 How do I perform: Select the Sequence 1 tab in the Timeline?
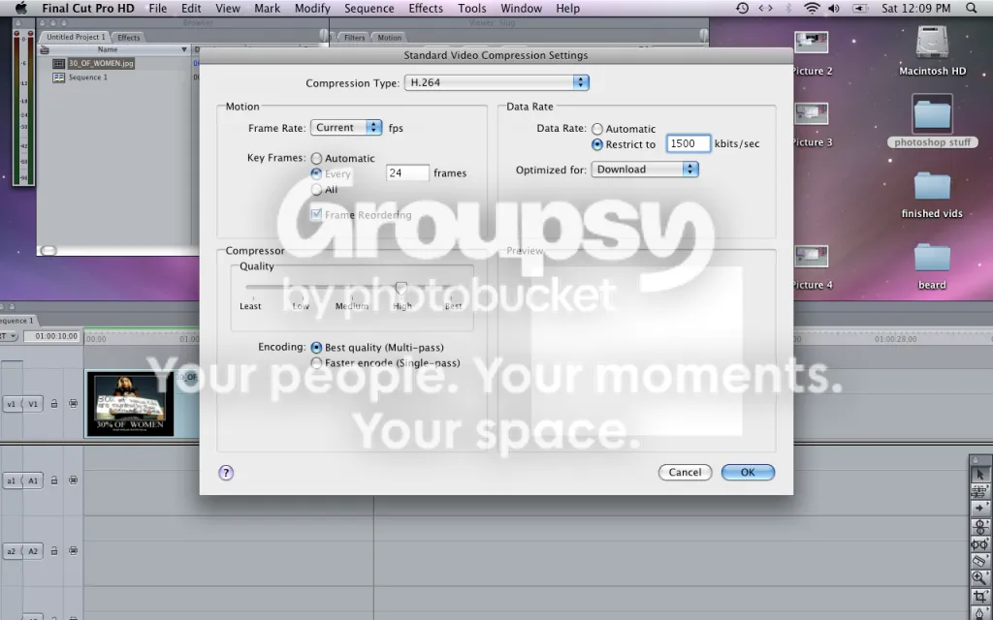coord(17,320)
